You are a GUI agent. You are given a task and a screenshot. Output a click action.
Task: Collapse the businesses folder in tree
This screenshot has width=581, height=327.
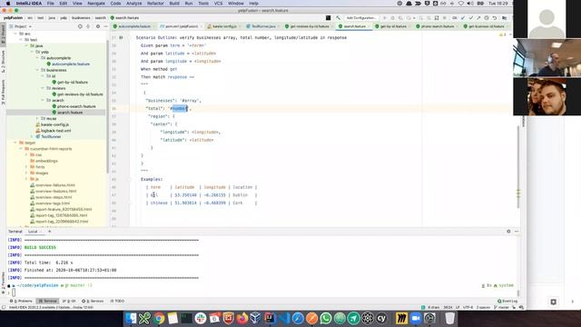pos(37,70)
